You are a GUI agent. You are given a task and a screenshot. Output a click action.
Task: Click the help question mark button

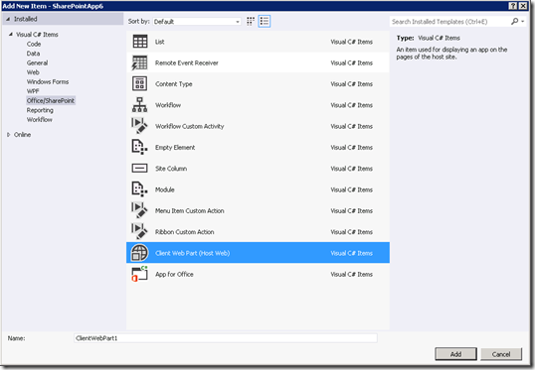(513, 6)
